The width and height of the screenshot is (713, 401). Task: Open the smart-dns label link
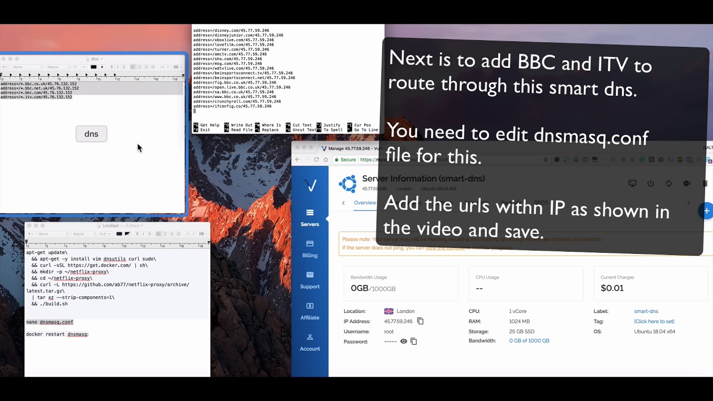tap(646, 311)
